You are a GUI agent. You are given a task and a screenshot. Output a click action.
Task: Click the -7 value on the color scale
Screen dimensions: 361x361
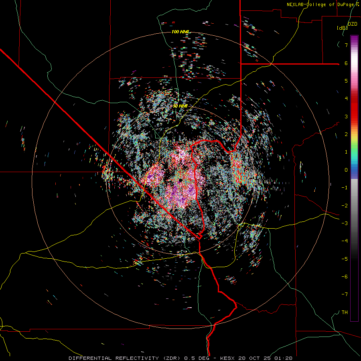345,294
